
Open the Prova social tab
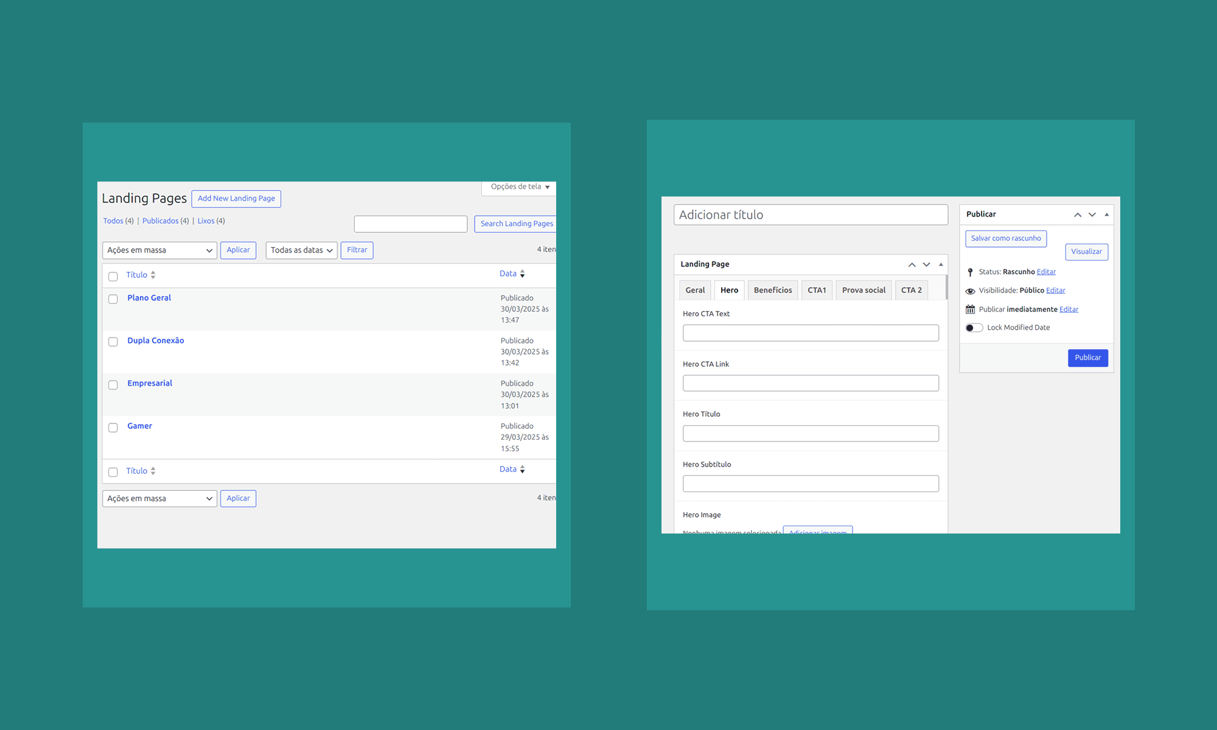[863, 290]
